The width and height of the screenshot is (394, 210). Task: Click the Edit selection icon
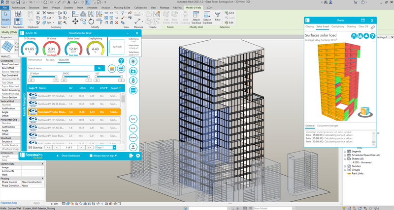click(230, 23)
